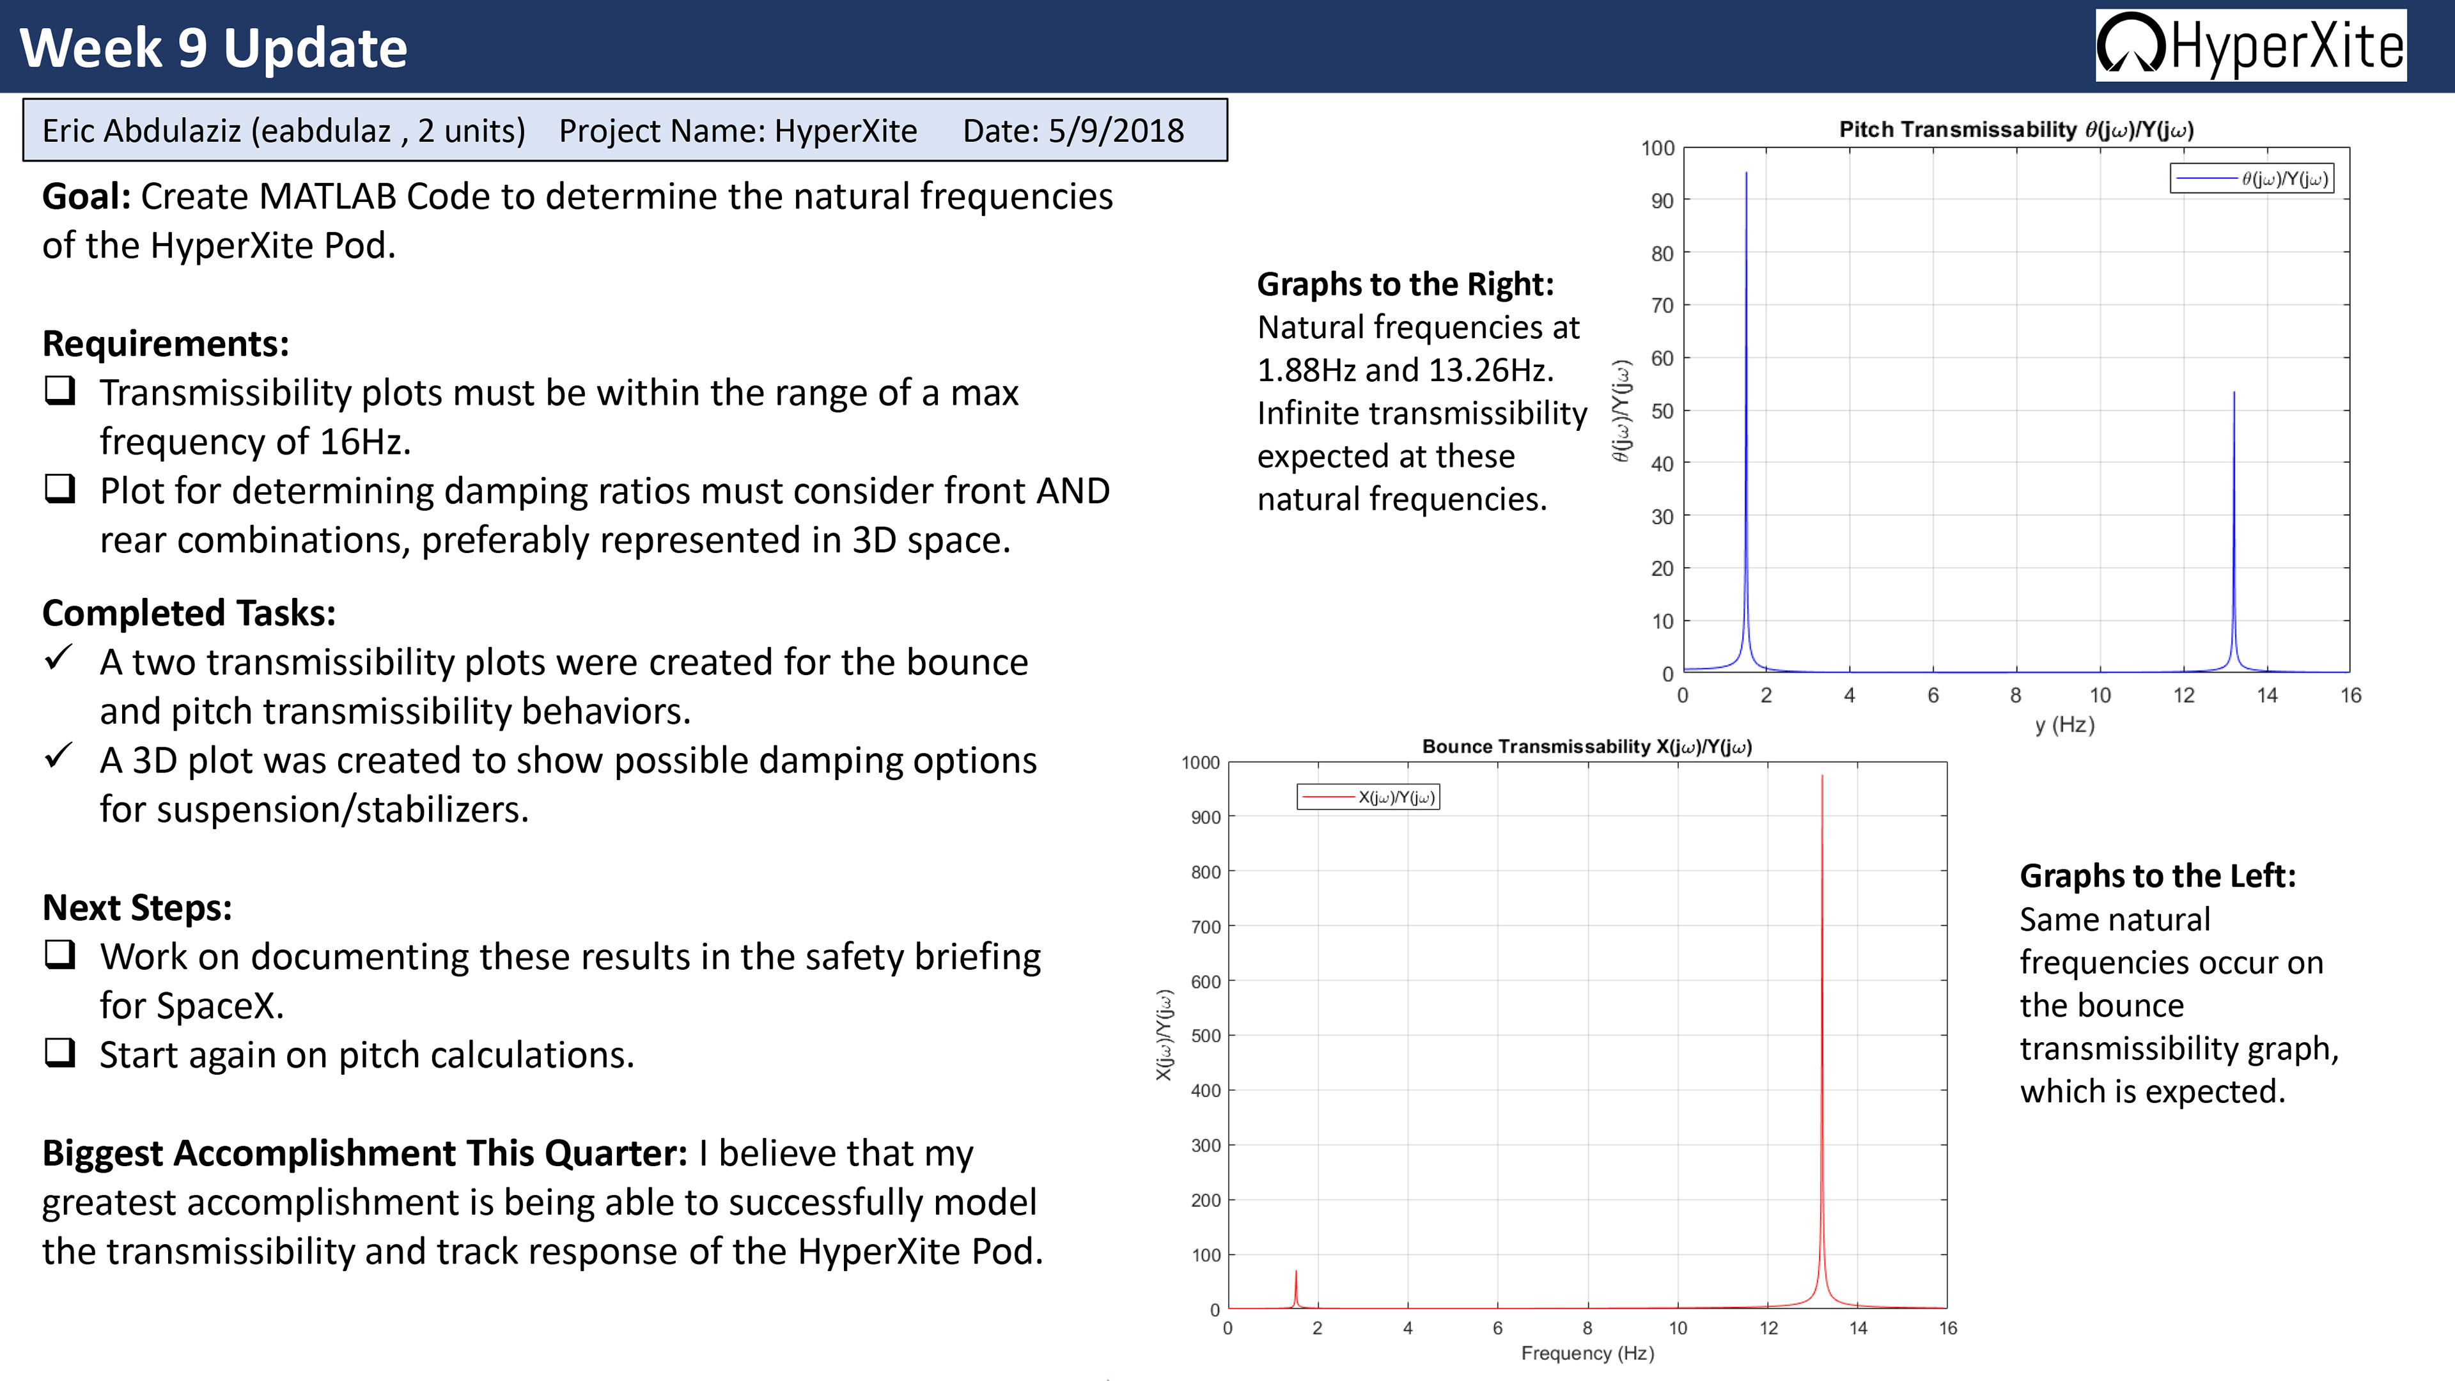Image resolution: width=2455 pixels, height=1381 pixels.
Task: Click the Graphs to the Left heading
Action: coord(2158,876)
